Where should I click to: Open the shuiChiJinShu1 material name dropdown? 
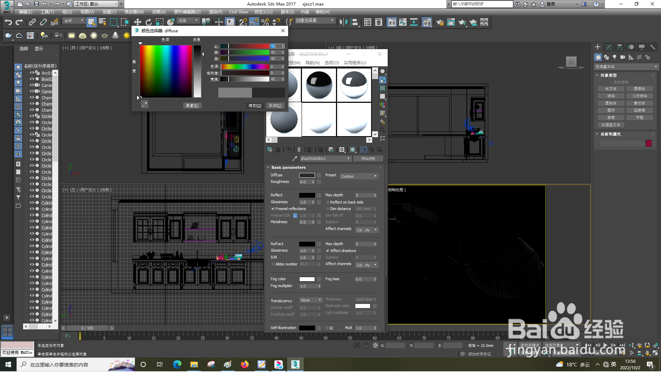click(x=325, y=158)
